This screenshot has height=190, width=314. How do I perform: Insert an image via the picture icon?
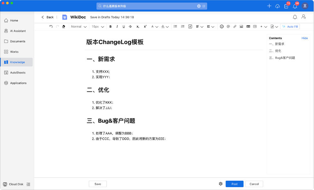pos(241,27)
